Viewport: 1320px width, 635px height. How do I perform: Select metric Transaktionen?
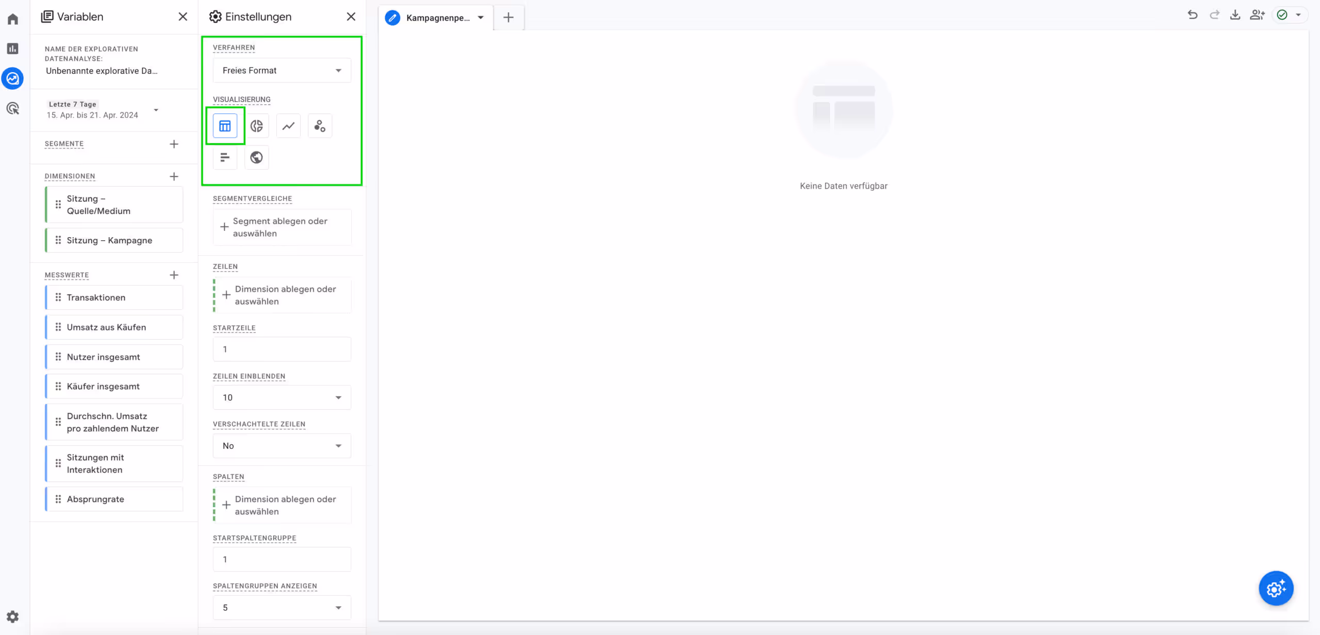[x=114, y=297]
